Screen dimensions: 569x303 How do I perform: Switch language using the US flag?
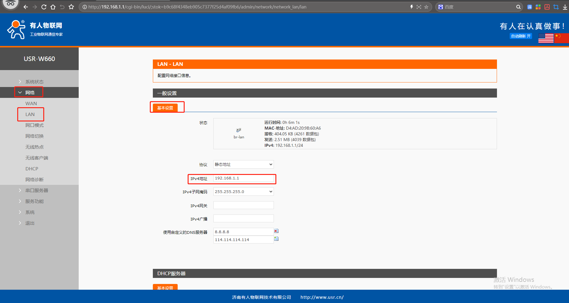pyautogui.click(x=546, y=38)
